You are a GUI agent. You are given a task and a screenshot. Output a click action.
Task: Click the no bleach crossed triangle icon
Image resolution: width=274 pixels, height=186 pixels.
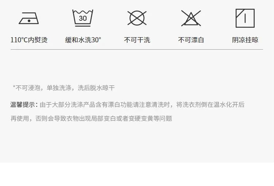191,18
